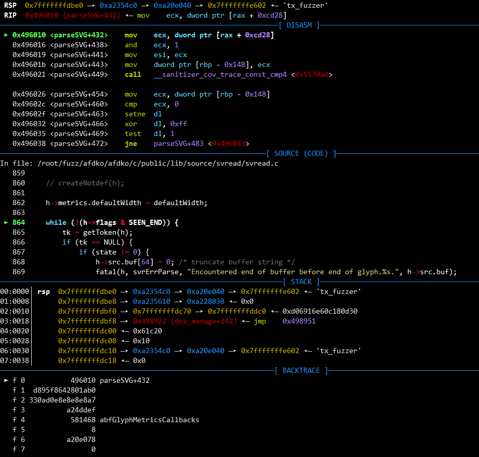Viewport: 479px width, 457px height.
Task: Select backtrace frame f 2 330ad0e8e8e8e8a7
Action: [x=54, y=400]
